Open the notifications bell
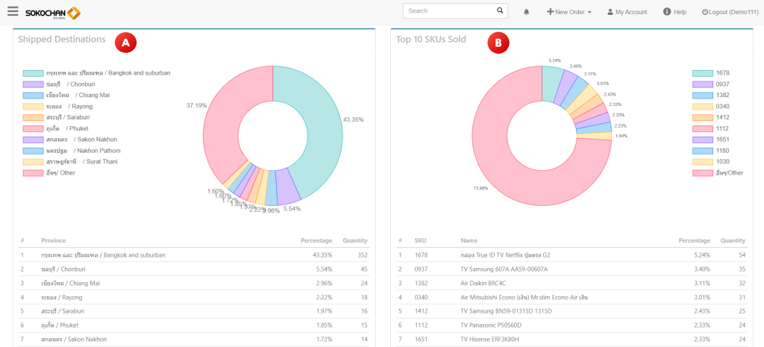The height and width of the screenshot is (347, 764). [527, 12]
